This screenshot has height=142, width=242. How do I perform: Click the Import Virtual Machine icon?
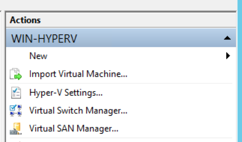coord(16,74)
